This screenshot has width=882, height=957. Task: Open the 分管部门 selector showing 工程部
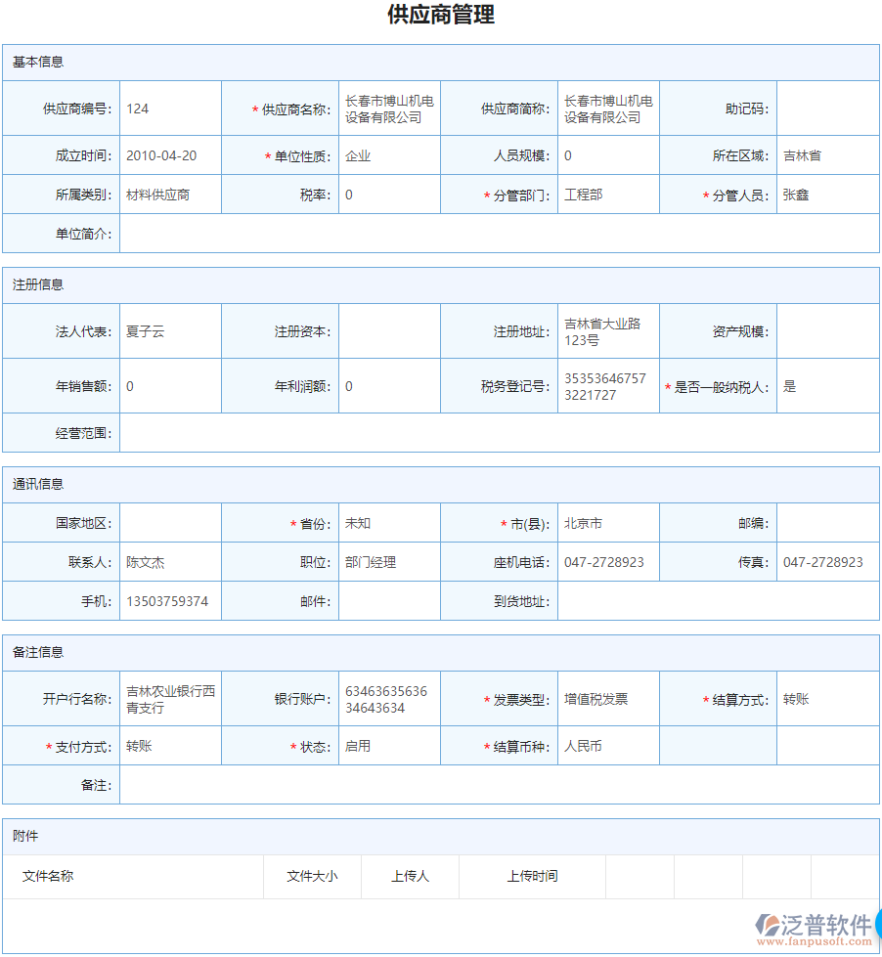[606, 194]
